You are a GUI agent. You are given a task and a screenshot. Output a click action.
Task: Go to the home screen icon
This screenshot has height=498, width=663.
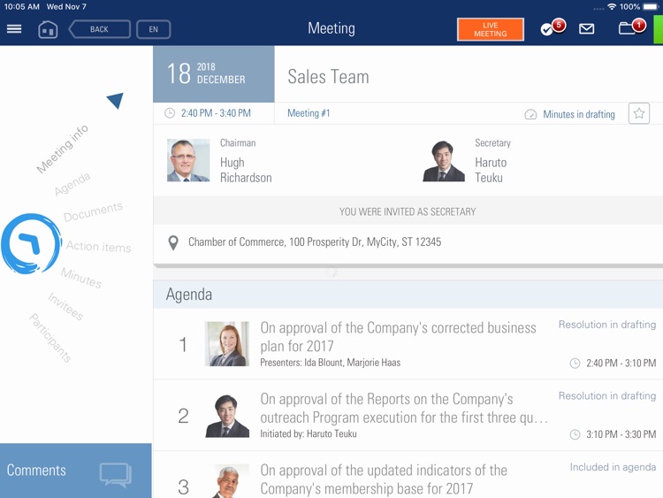[48, 29]
